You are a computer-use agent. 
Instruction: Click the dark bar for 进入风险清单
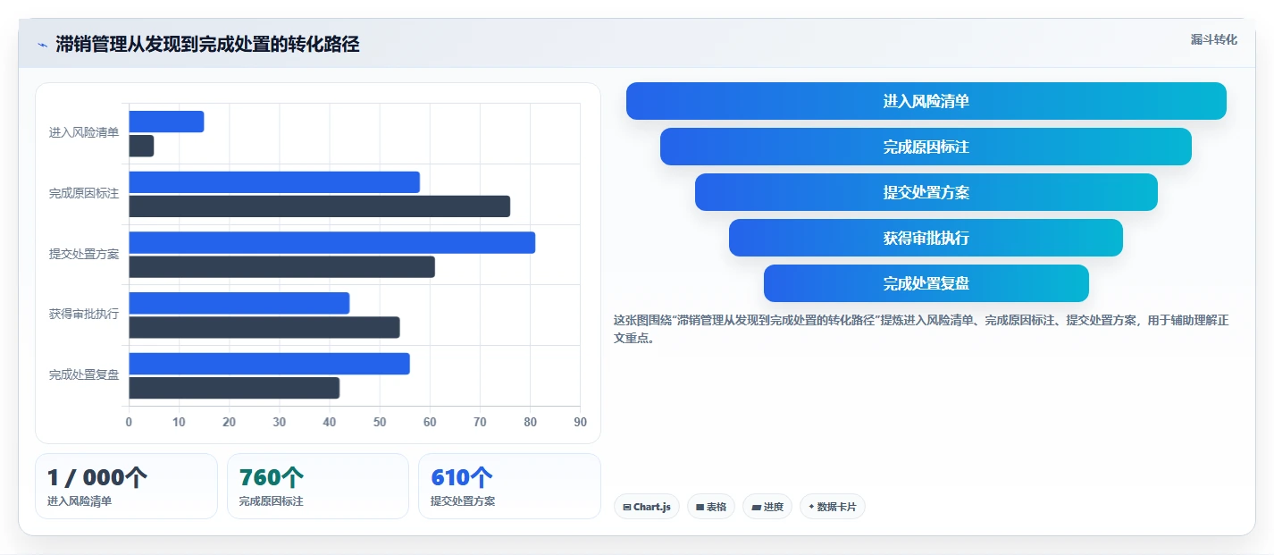tap(141, 146)
